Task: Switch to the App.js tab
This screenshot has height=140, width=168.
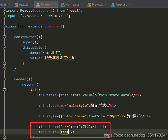Action: coord(23,5)
